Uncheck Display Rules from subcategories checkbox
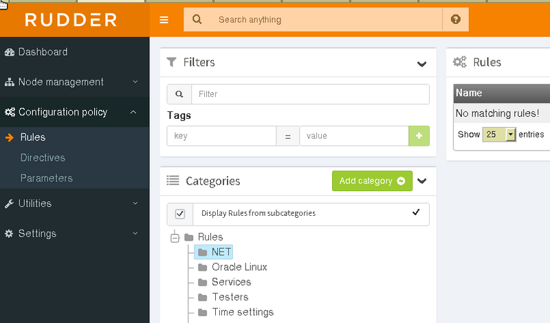 180,214
